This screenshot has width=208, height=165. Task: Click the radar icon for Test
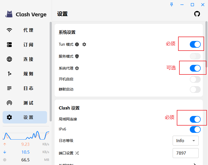pos(9,103)
